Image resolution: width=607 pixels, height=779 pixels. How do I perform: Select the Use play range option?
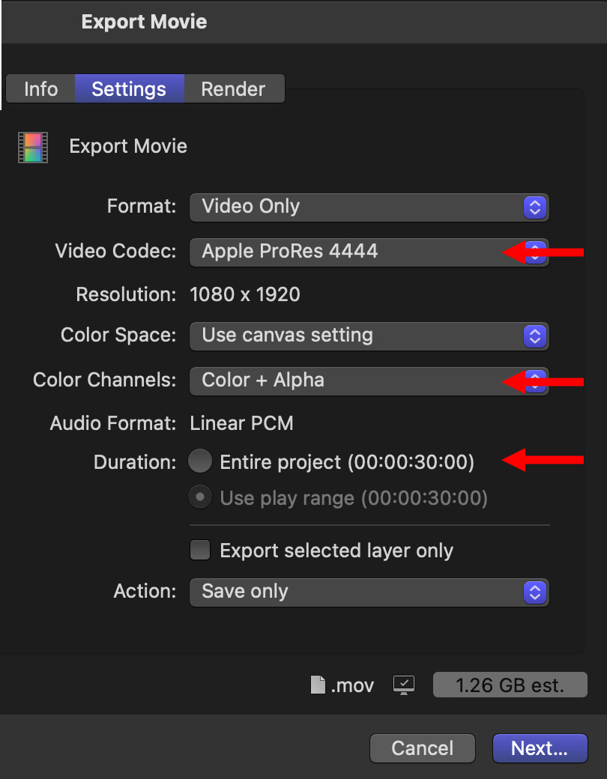pos(200,497)
